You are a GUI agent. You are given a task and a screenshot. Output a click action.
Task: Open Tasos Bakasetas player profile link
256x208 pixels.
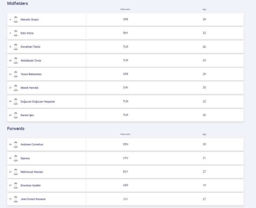coord(31,74)
